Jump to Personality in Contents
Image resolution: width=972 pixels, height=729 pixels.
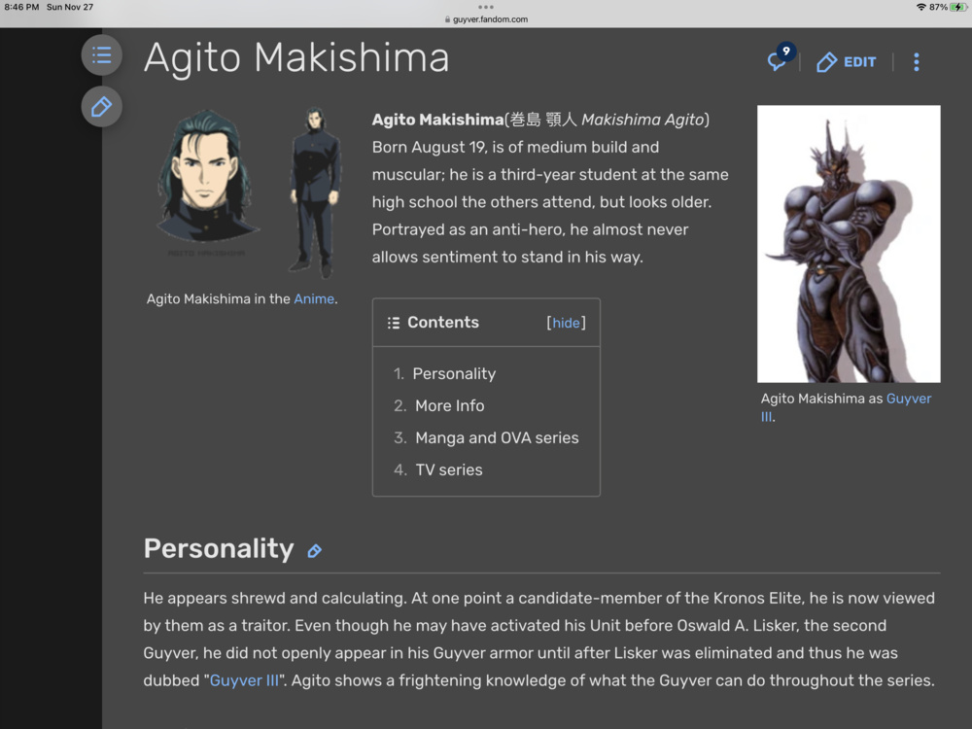pos(454,374)
